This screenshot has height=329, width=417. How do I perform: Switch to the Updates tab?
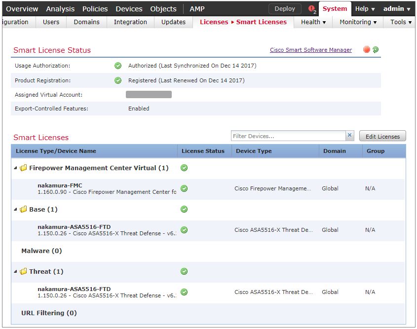click(x=173, y=22)
